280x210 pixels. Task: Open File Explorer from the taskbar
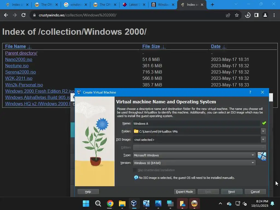(122, 203)
